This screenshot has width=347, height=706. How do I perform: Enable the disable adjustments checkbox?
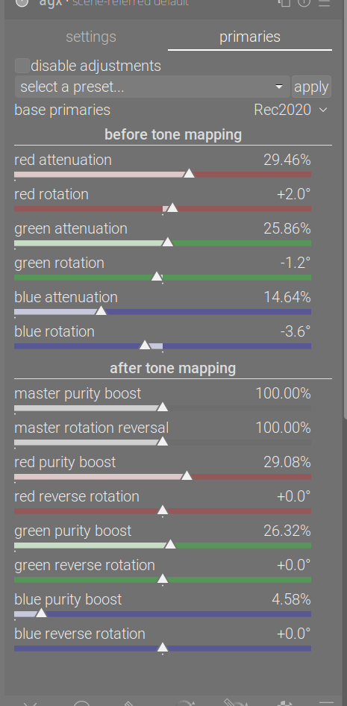click(x=22, y=66)
